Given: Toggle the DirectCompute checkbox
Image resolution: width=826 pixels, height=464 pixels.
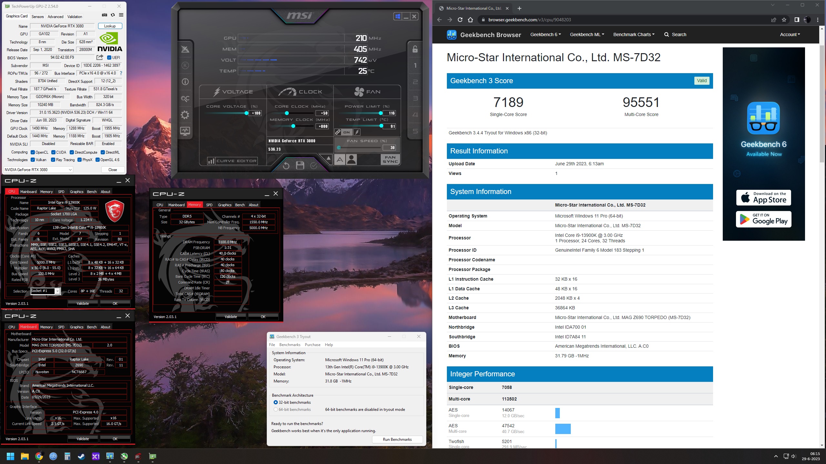Looking at the screenshot, I should [72, 152].
